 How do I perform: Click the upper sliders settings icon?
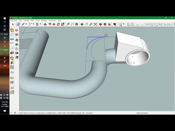pos(12,78)
